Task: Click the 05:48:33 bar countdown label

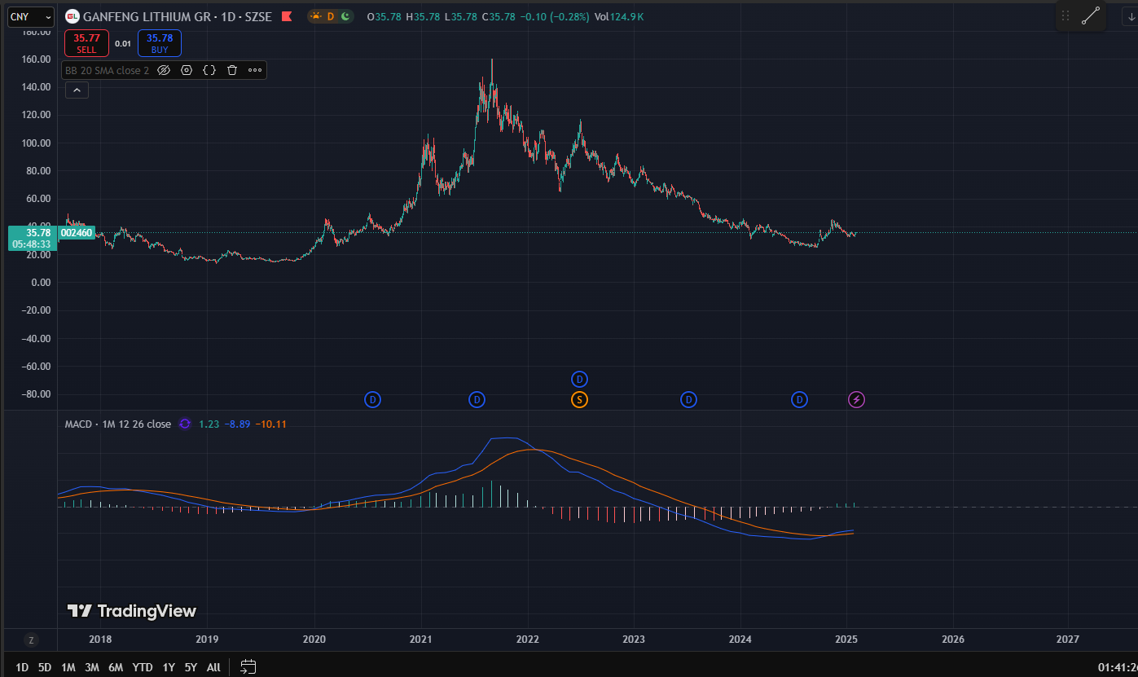Action: point(32,244)
